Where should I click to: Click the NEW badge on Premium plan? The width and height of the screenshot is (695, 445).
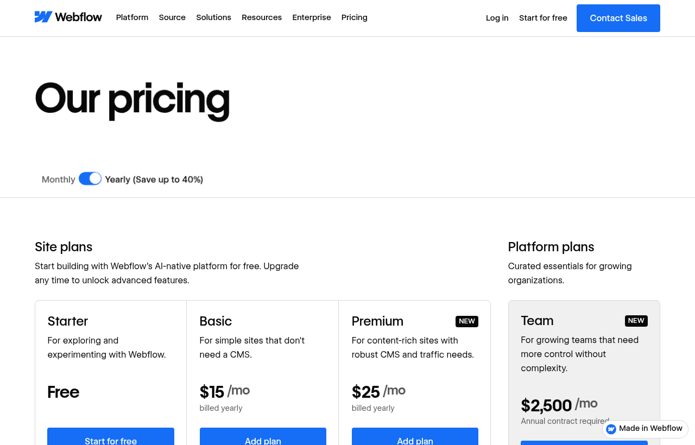coord(467,321)
